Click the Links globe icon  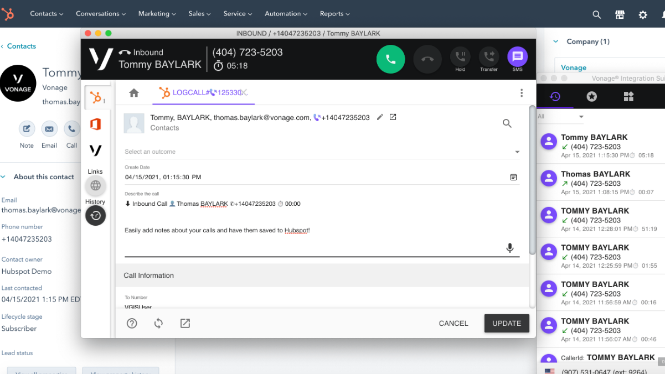coord(95,185)
